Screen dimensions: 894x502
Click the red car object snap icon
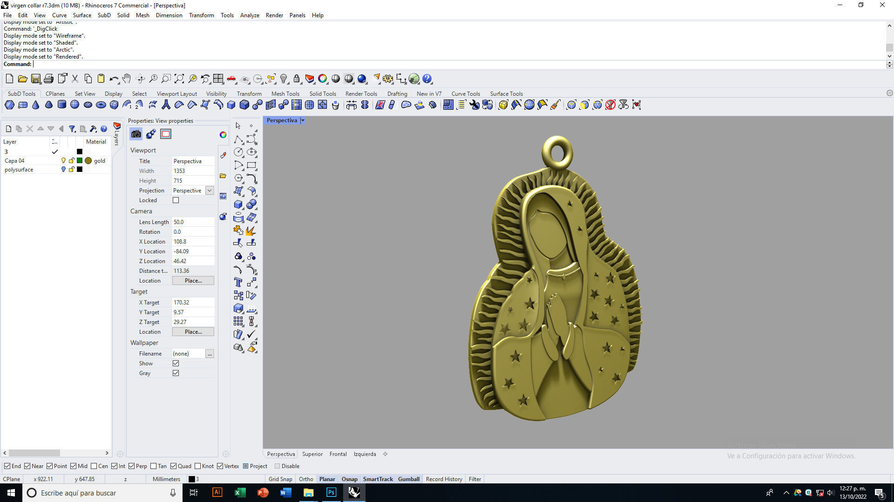pyautogui.click(x=231, y=79)
